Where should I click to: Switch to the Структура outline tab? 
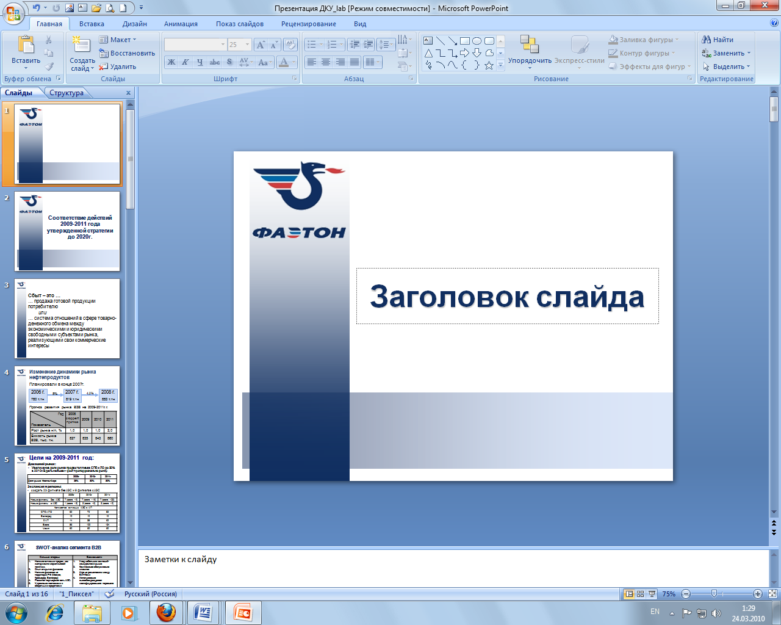tap(67, 93)
